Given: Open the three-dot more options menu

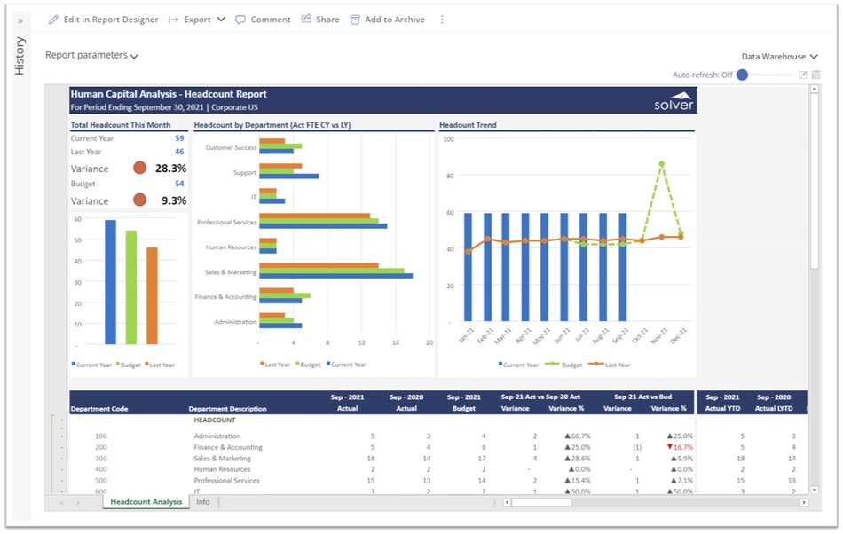Looking at the screenshot, I should [x=442, y=20].
